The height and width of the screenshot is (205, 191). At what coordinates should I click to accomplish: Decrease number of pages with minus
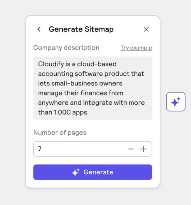[x=131, y=149]
